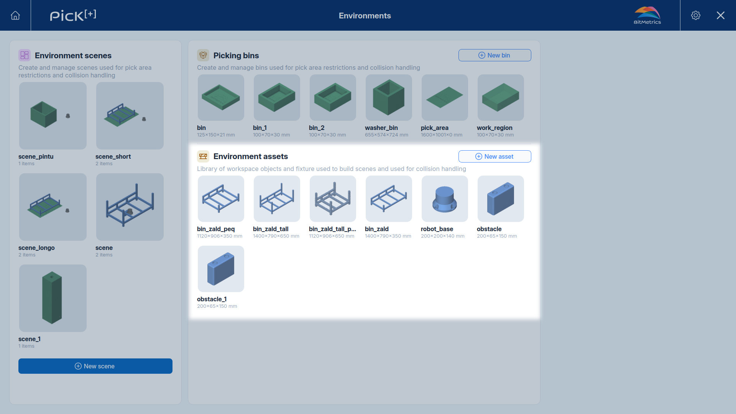The height and width of the screenshot is (414, 736).
Task: Click the scene_pintu name label
Action: point(36,156)
